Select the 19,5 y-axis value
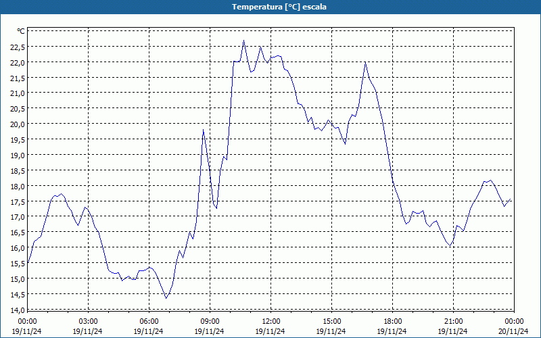 coord(18,140)
